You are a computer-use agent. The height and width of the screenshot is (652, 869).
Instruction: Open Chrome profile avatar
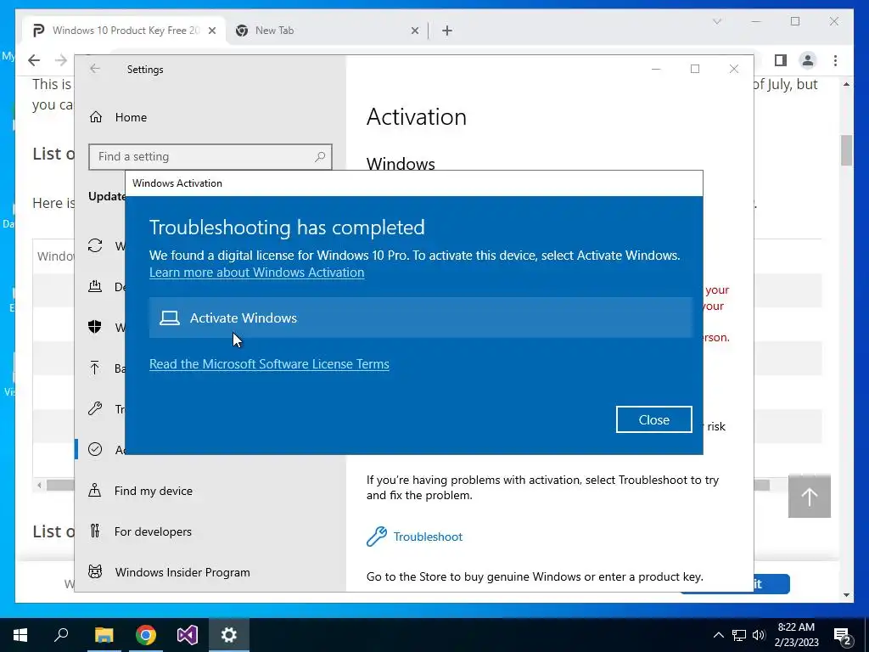[808, 60]
